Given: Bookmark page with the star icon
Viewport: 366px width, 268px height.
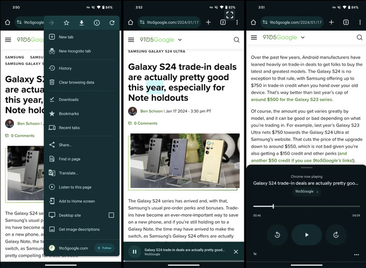Looking at the screenshot, I should pyautogui.click(x=66, y=23).
